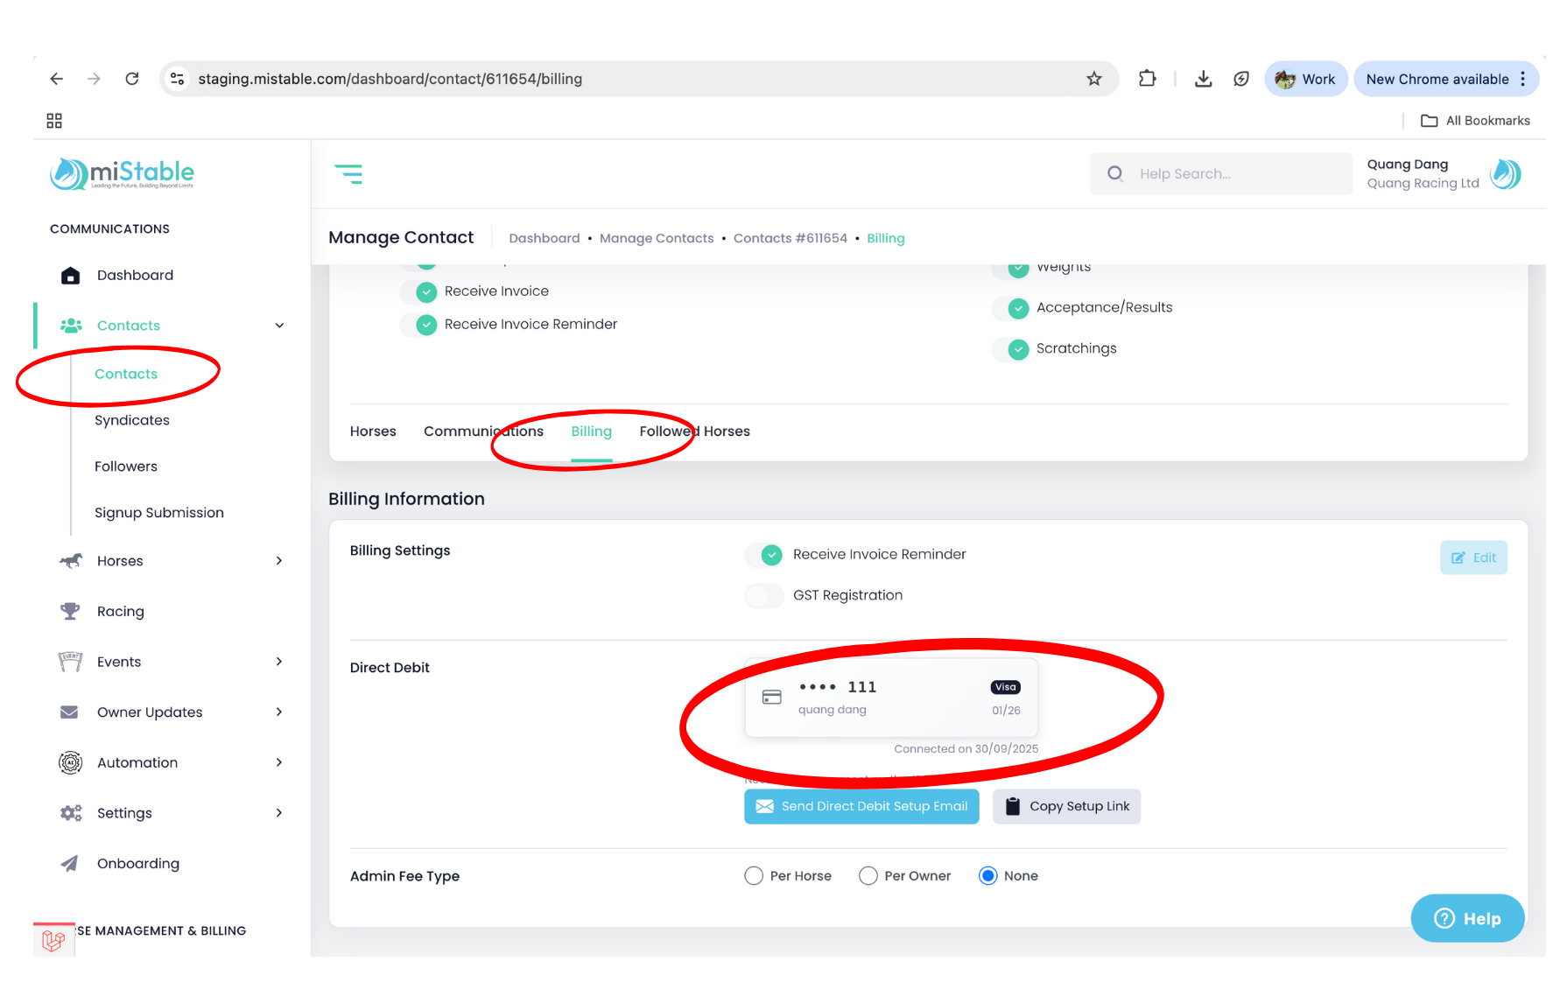The height and width of the screenshot is (989, 1560).
Task: Switch to the Followed Horses tab
Action: 694,431
